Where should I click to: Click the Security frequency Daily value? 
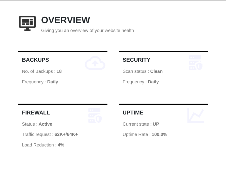pos(153,82)
